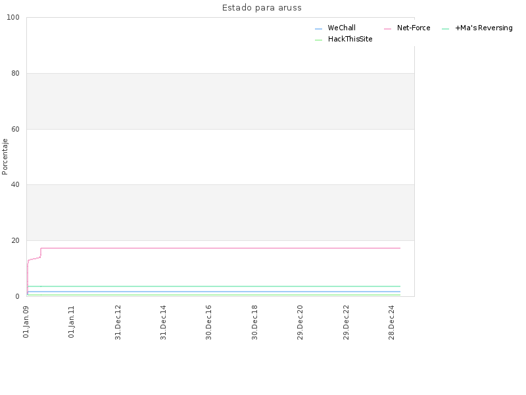Click the Net-Force legend label

click(414, 28)
